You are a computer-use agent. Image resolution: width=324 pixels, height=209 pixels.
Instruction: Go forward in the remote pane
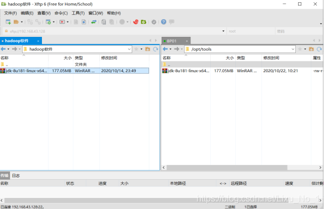click(177, 49)
